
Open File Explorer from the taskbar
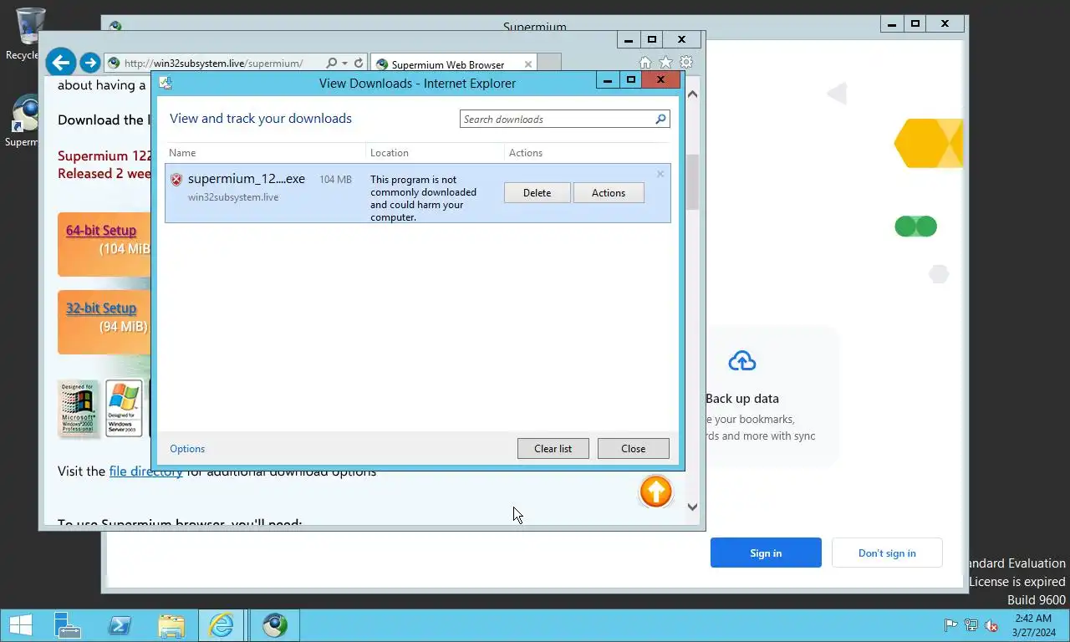click(x=171, y=625)
